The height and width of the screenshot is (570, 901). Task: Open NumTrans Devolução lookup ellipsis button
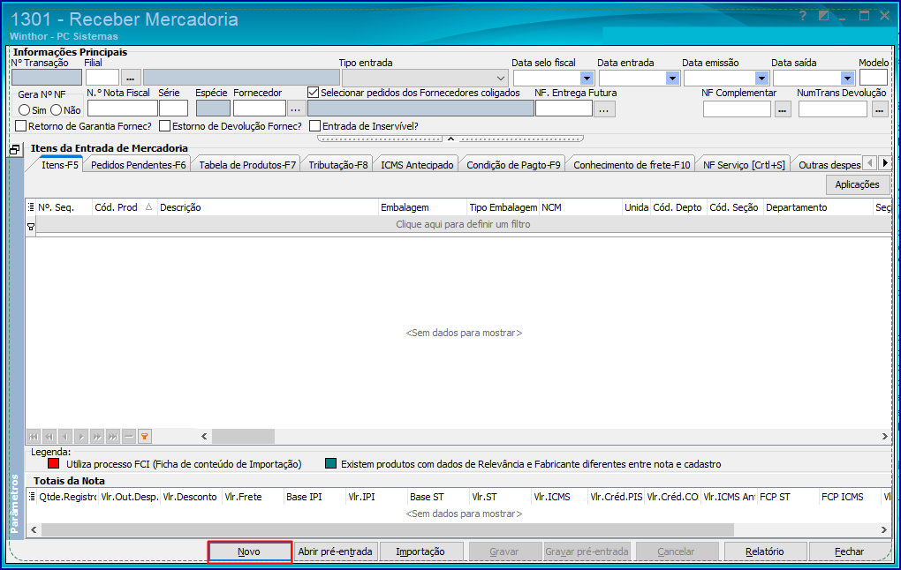[x=880, y=109]
